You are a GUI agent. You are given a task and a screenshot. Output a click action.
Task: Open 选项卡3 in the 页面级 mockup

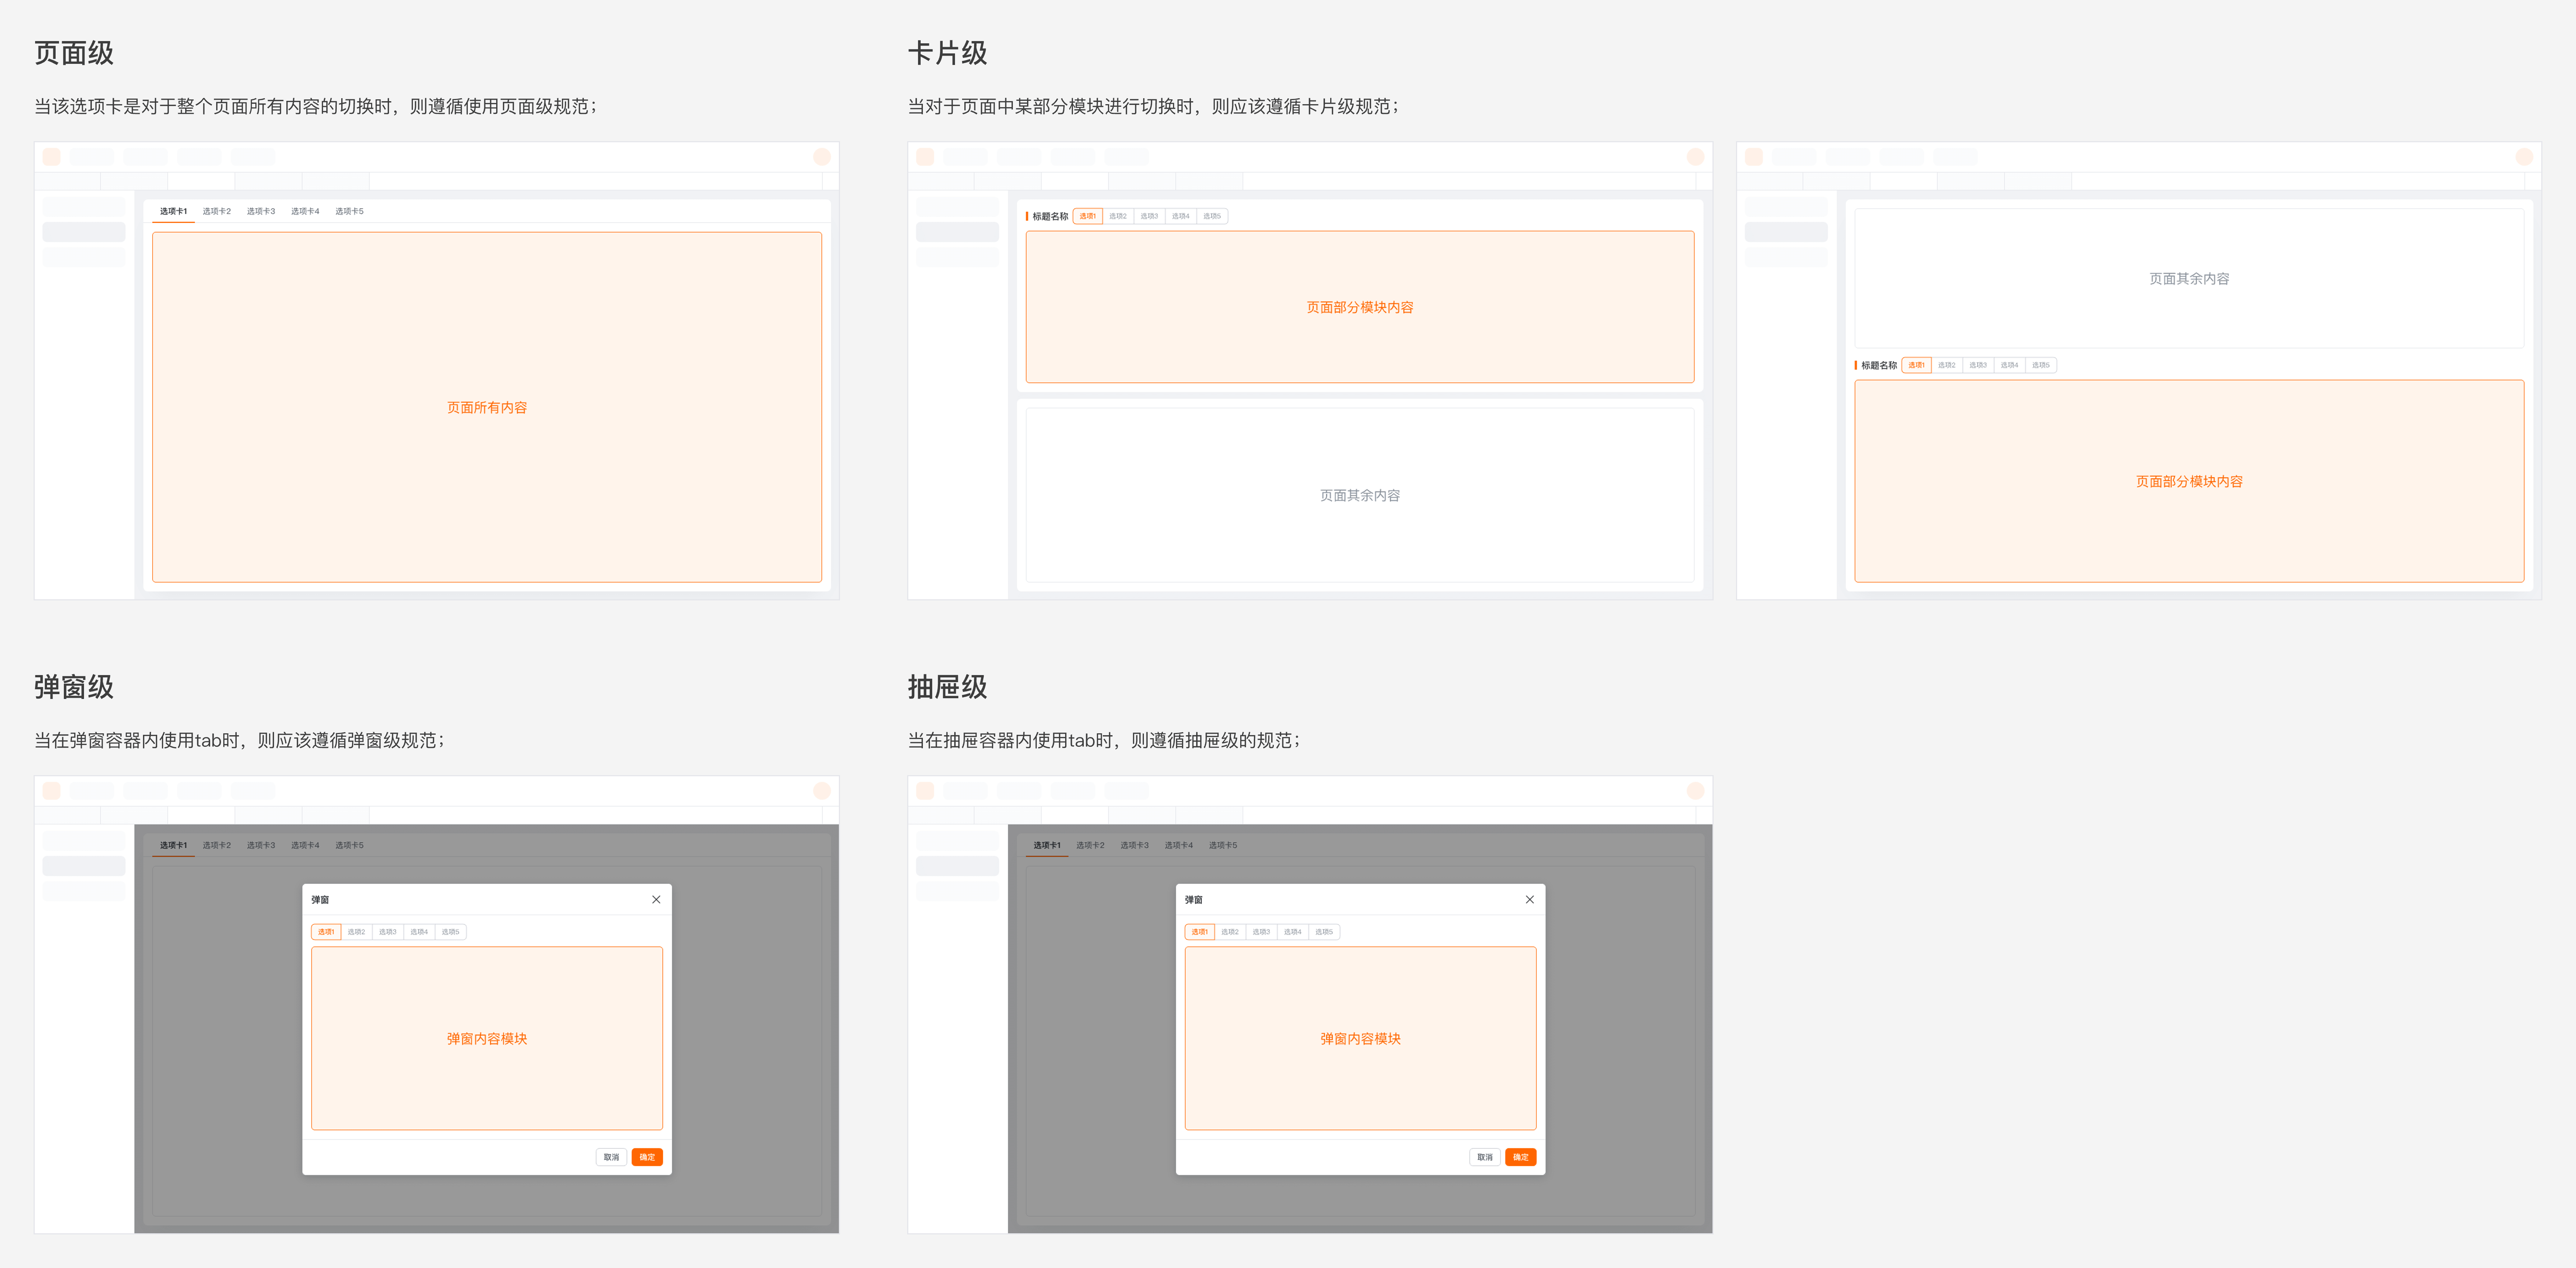pos(261,211)
